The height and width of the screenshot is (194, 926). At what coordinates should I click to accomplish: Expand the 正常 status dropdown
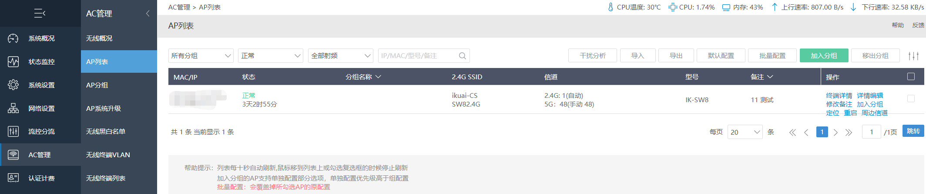[271, 56]
